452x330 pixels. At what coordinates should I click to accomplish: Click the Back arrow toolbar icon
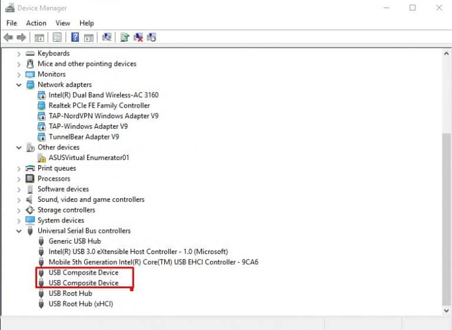pos(8,37)
